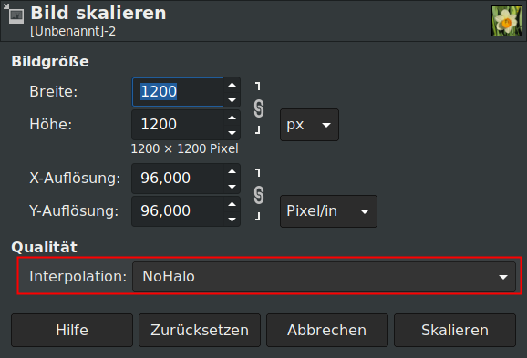Decrease Breite with the down arrow

pos(232,100)
